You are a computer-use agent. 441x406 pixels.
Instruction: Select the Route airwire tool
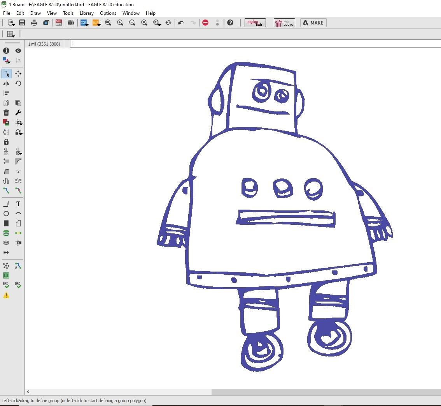point(6,191)
